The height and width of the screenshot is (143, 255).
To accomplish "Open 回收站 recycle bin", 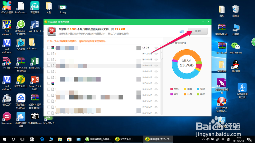I will point(236,11).
